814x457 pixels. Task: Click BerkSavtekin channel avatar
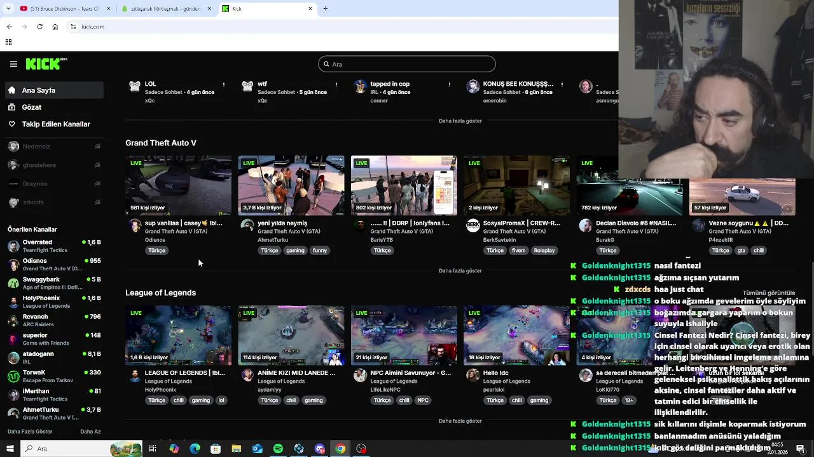tap(473, 226)
